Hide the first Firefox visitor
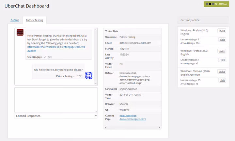235x141 pixels. click(x=222, y=39)
